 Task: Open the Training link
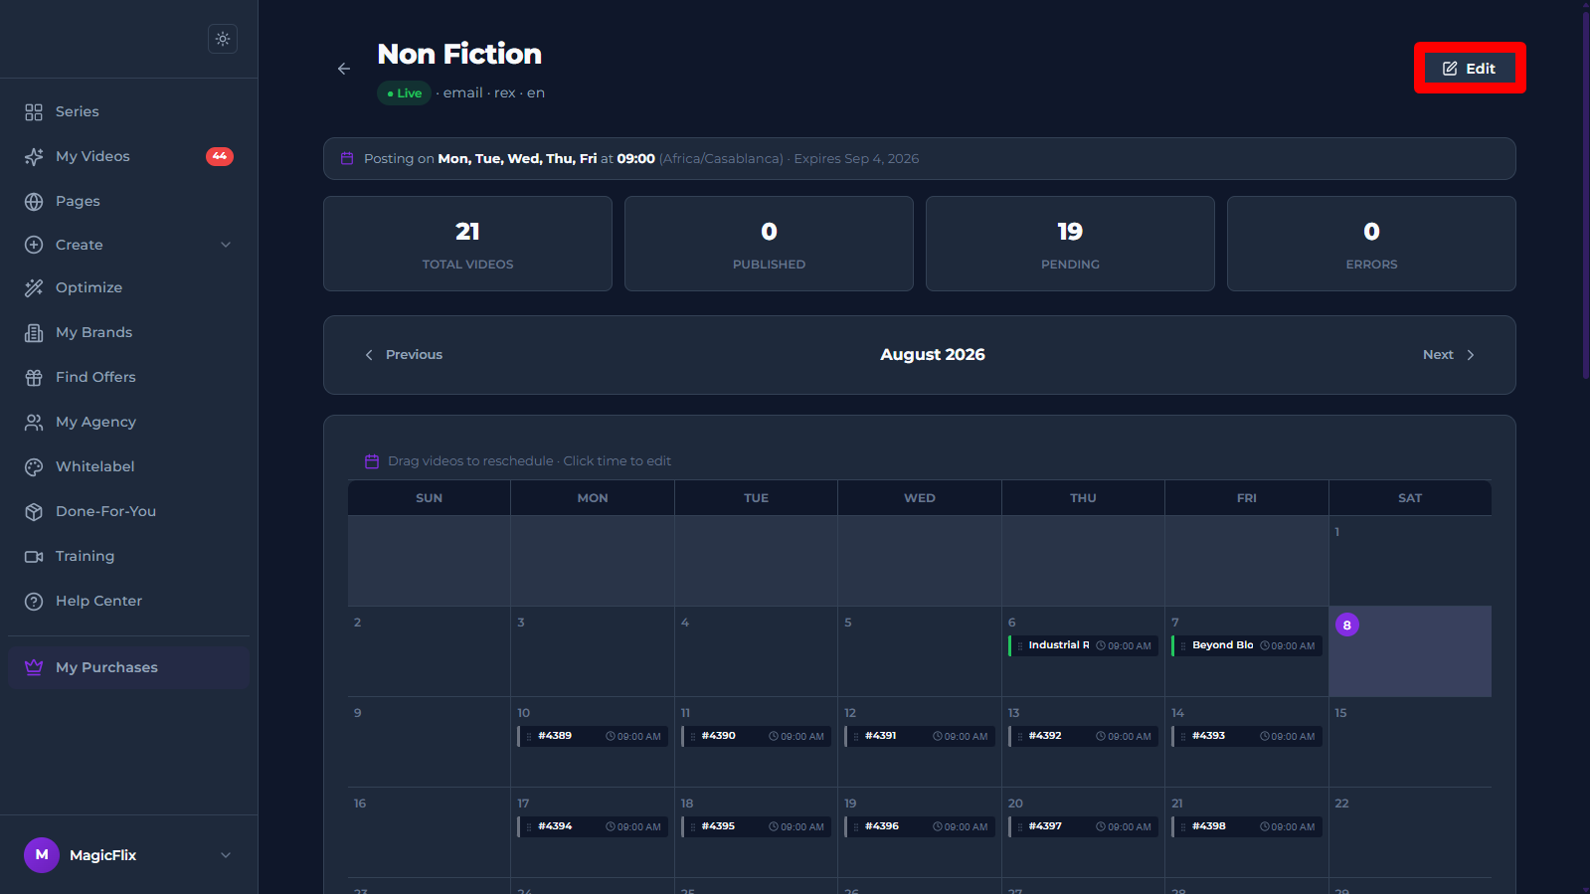click(x=128, y=557)
